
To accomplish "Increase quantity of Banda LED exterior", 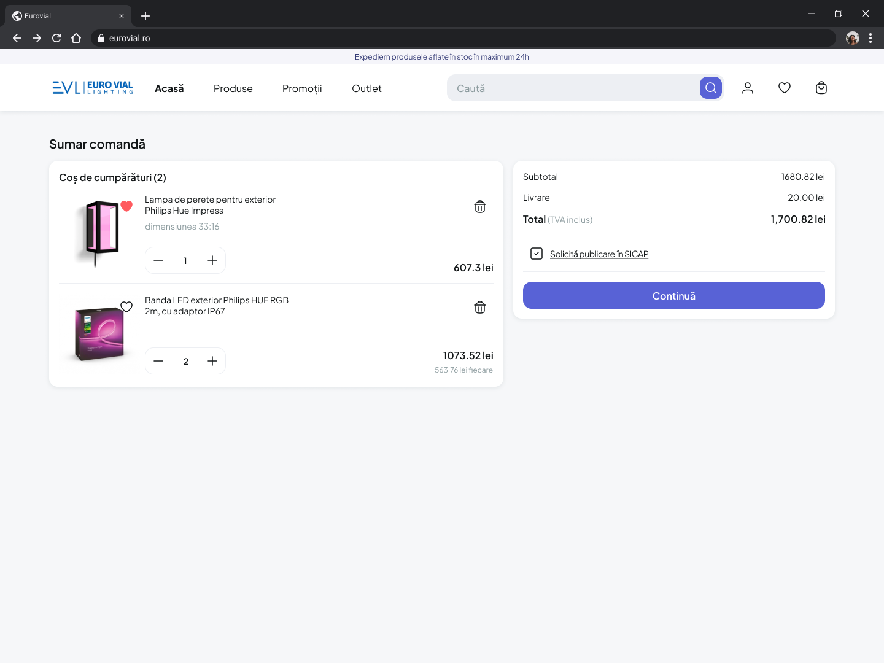I will pos(212,361).
